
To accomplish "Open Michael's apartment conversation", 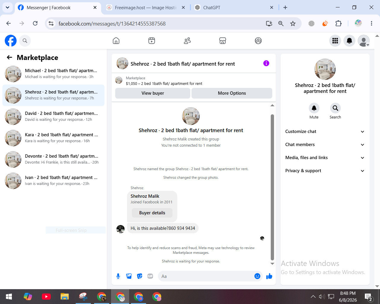I will 53,74.
